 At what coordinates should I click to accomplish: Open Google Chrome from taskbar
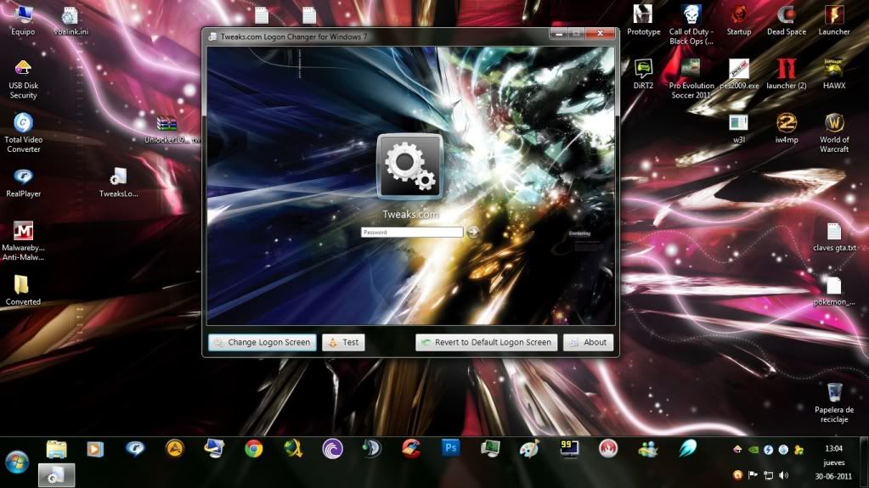[254, 449]
